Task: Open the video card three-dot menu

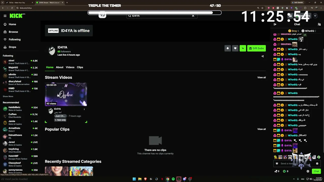Action: 84,109
